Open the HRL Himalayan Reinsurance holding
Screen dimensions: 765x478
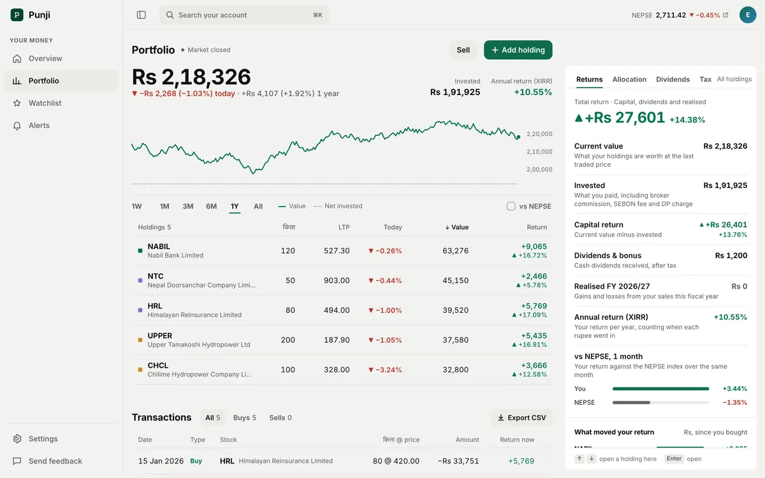(342, 310)
